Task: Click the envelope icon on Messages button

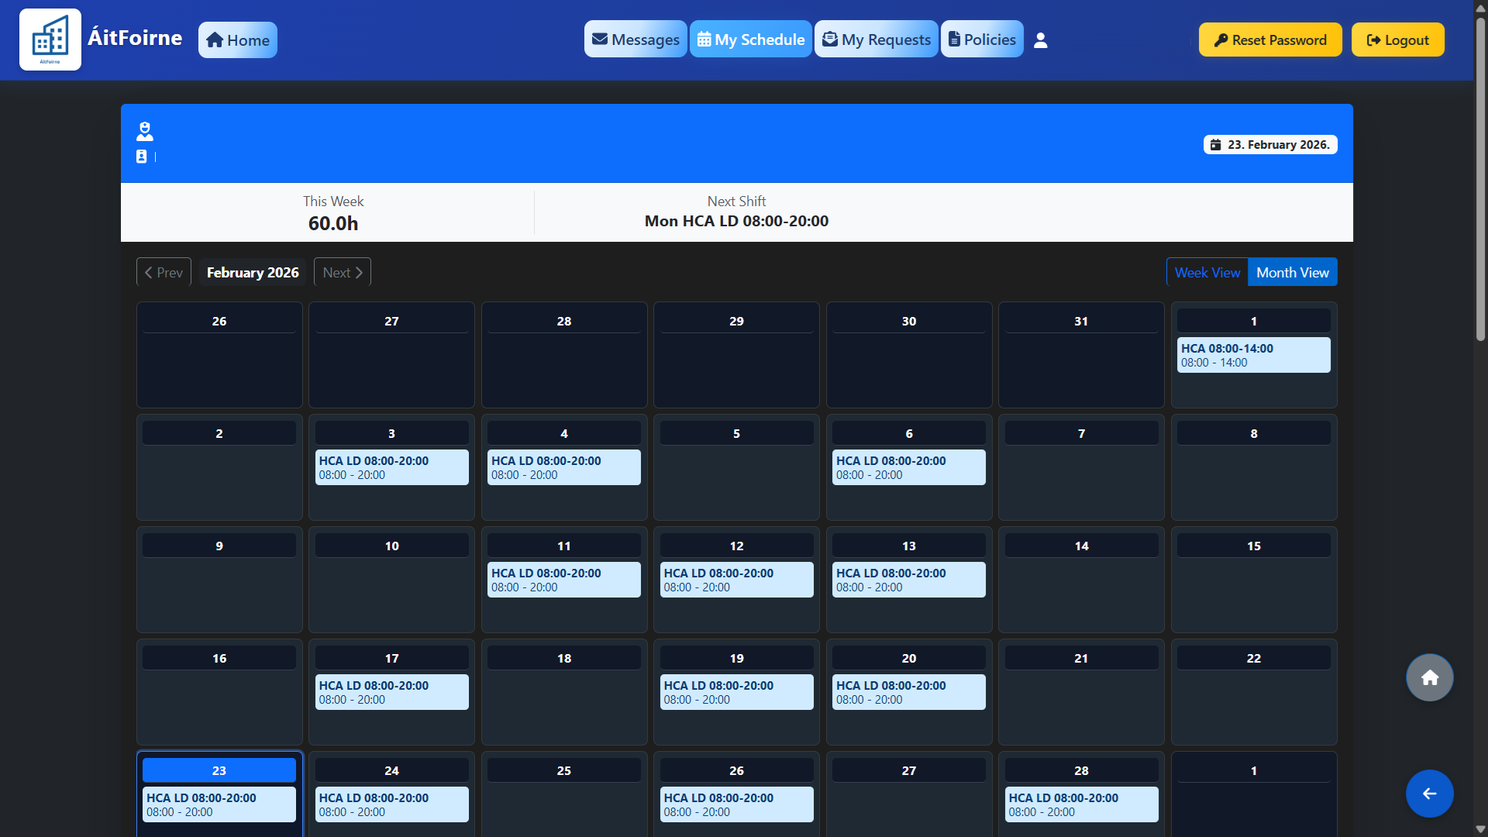Action: [601, 39]
